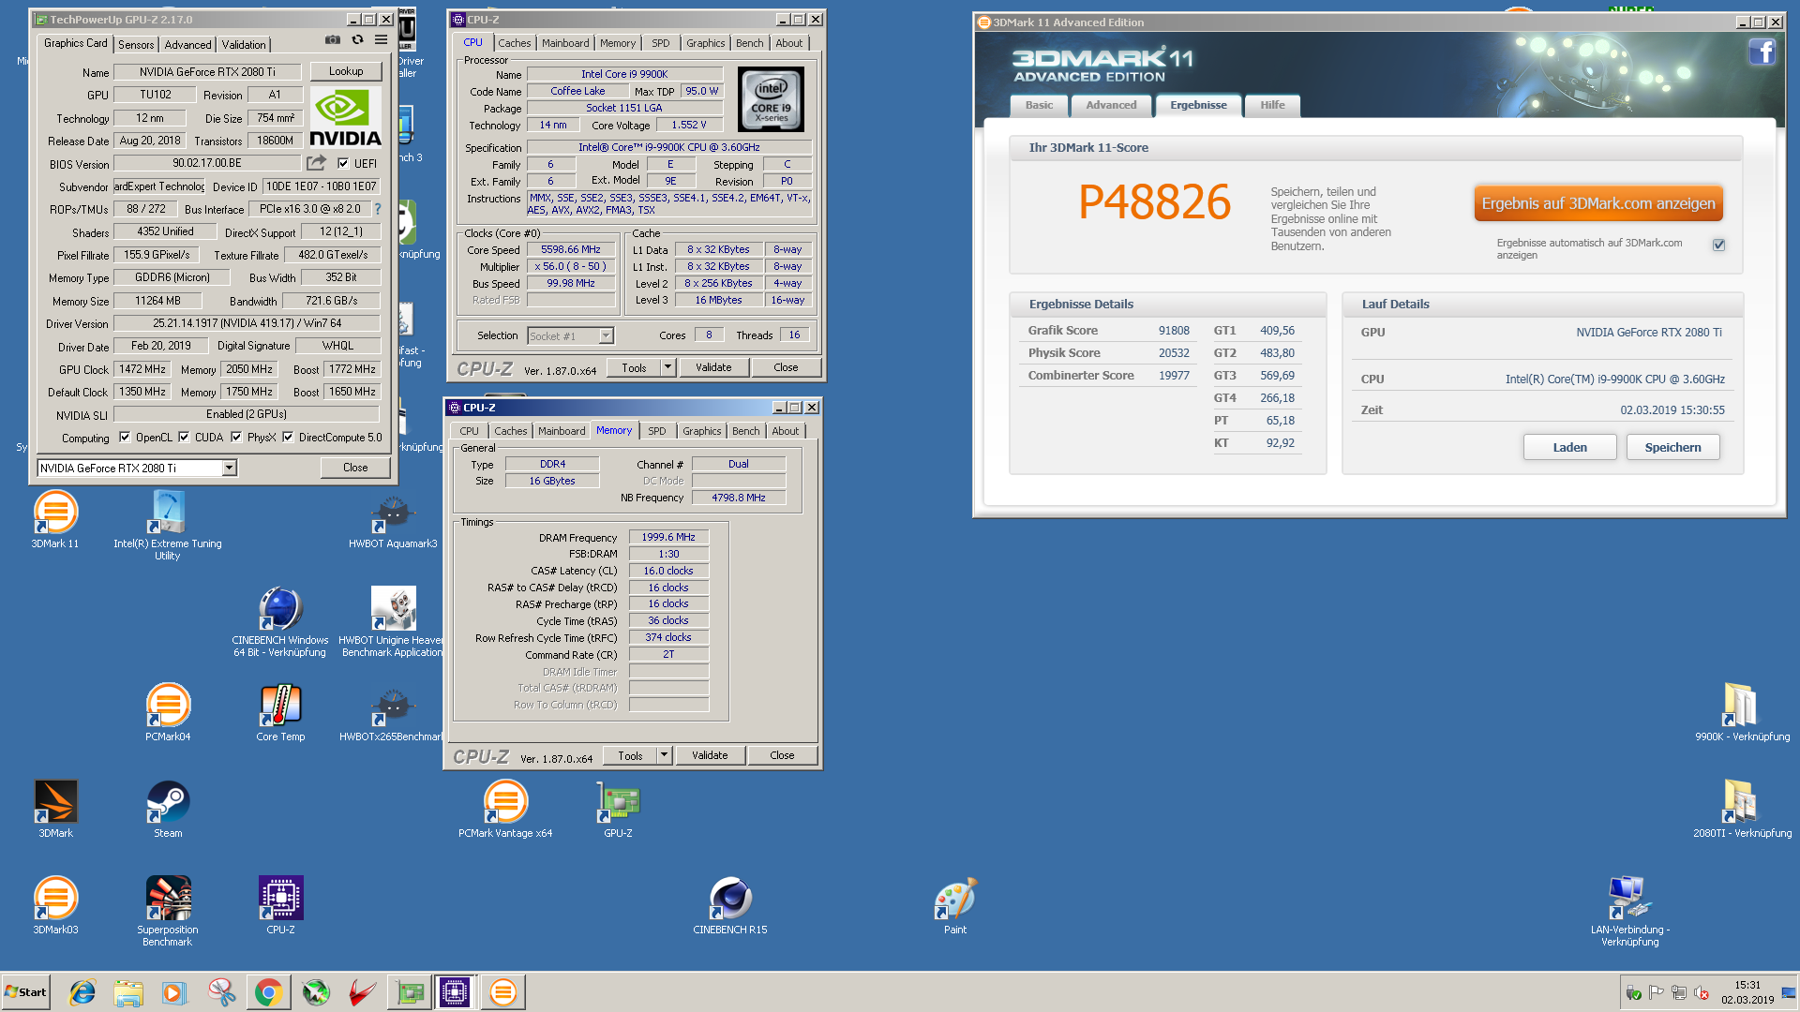
Task: Open the SPD tab in the Memory CPU-Z window
Action: [657, 431]
